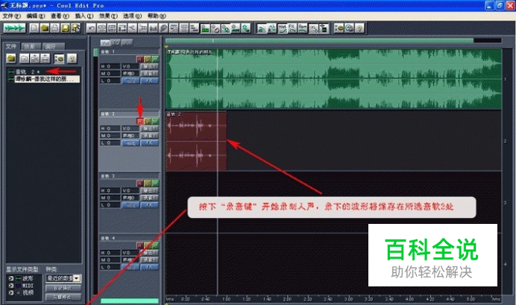516x305 pixels.
Task: Arm track 3 for recording with R
Action: (x=140, y=183)
